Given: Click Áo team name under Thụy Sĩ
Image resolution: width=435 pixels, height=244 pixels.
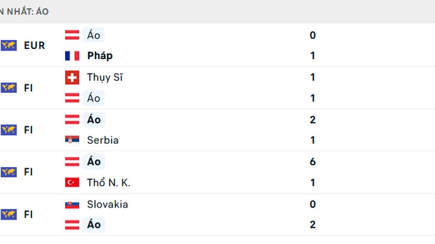Looking at the screenshot, I should coord(94,98).
